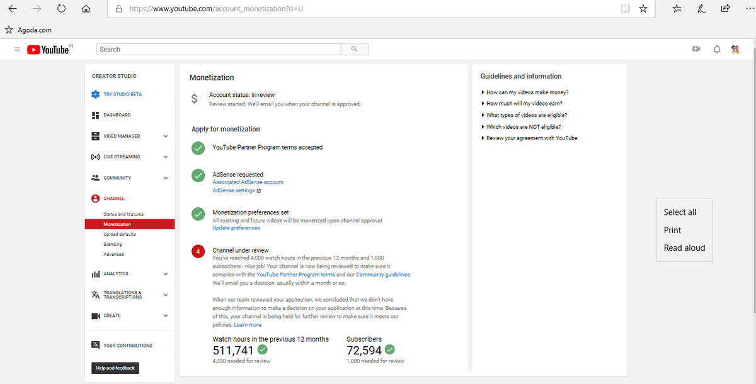This screenshot has height=384, width=756.
Task: Click the search magnifier button
Action: tap(354, 49)
